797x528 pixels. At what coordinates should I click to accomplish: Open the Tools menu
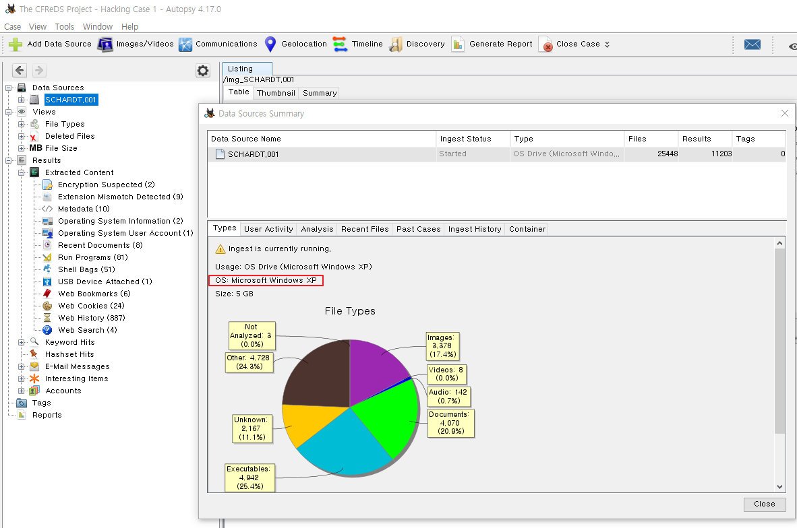(65, 26)
